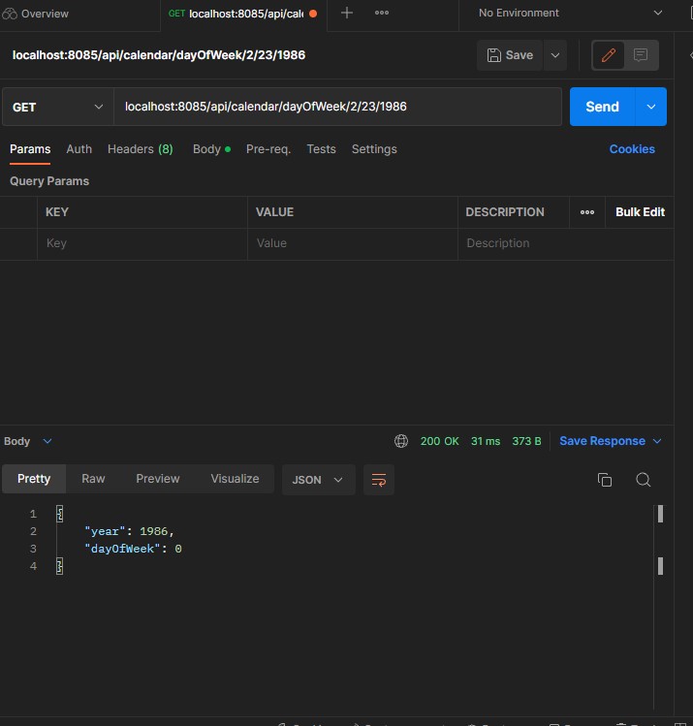
Task: Open the Headers (8) tab
Action: 141,149
